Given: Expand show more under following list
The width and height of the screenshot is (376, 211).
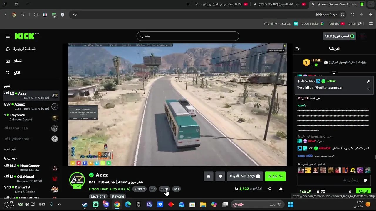Looking at the screenshot, I should [x=10, y=149].
